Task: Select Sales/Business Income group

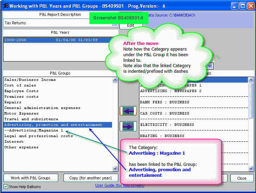Action: 30,80
